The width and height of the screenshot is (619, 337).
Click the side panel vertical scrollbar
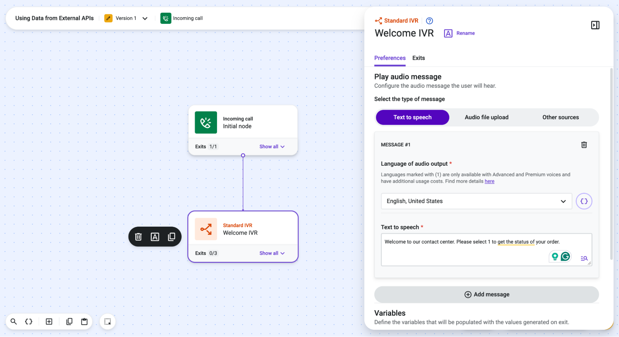click(611, 164)
